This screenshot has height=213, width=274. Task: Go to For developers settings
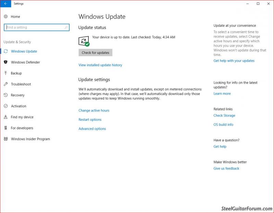pos(22,128)
